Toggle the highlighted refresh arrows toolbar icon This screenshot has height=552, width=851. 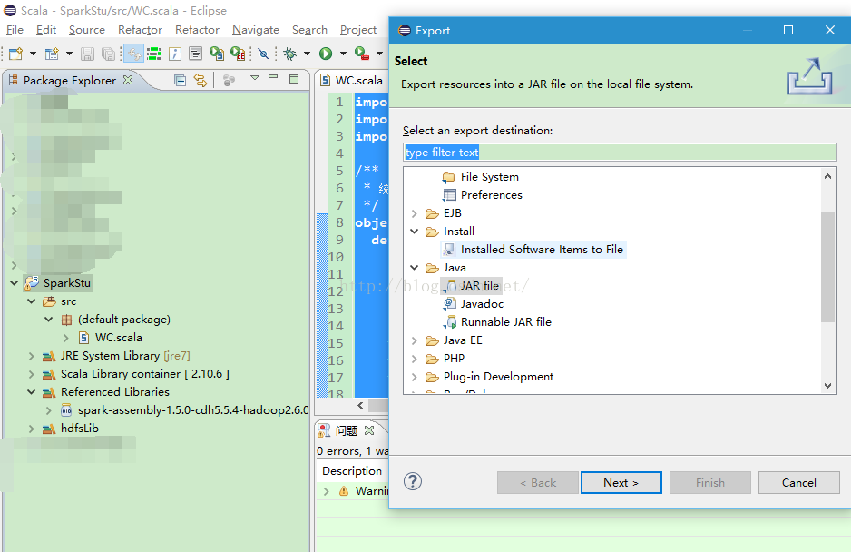pyautogui.click(x=133, y=54)
